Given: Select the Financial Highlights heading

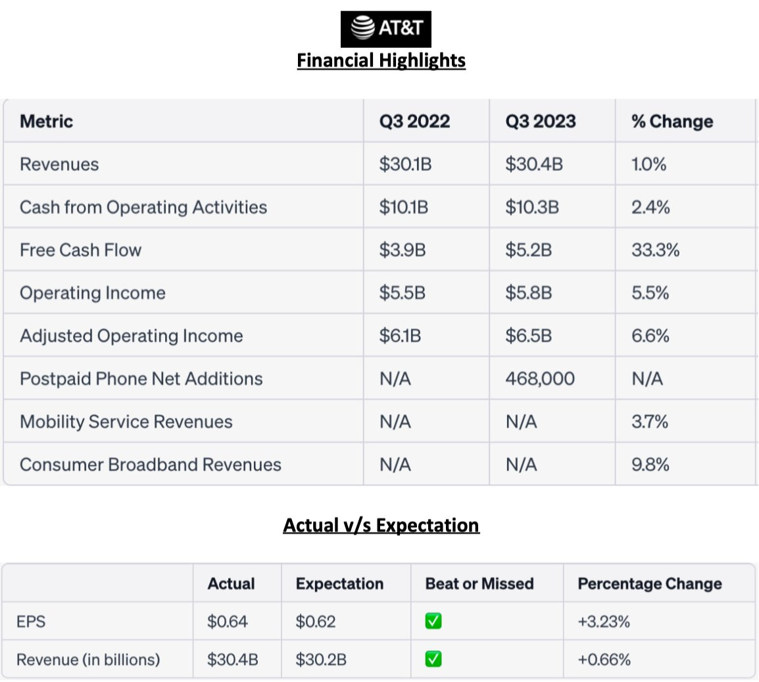Looking at the screenshot, I should (x=381, y=60).
